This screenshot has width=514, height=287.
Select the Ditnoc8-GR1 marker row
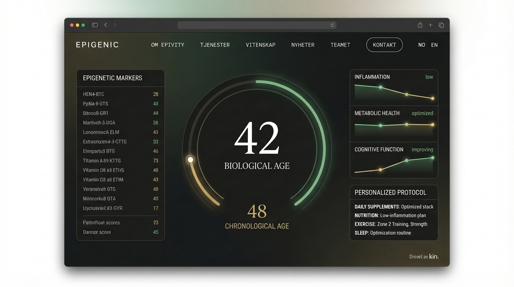tap(120, 113)
